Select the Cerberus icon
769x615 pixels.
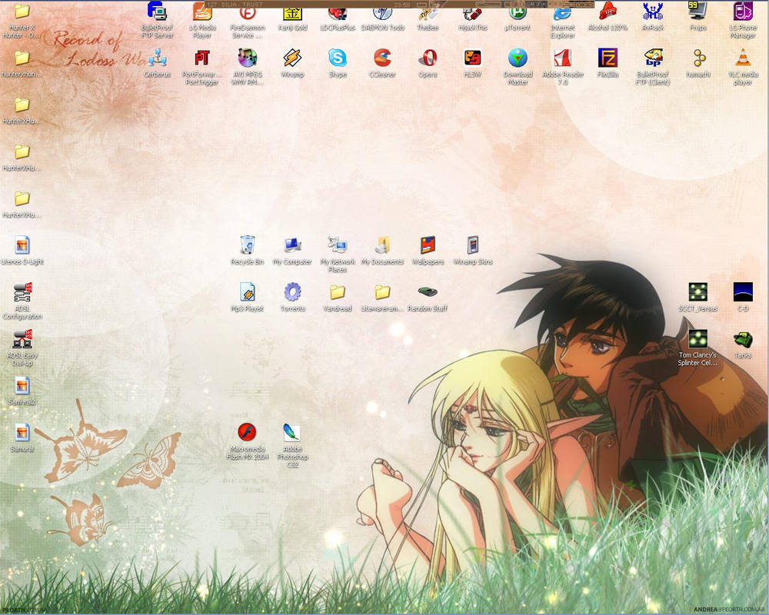pyautogui.click(x=157, y=58)
